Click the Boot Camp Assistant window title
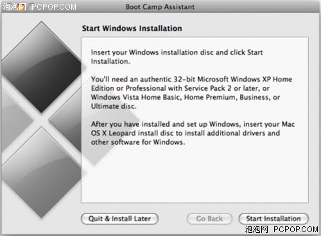Image resolution: width=321 pixels, height=236 pixels. [x=160, y=7]
